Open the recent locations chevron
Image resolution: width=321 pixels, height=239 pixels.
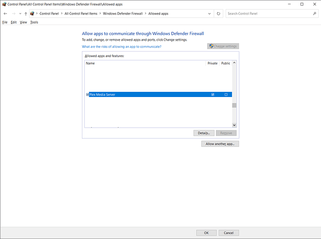(20, 13)
